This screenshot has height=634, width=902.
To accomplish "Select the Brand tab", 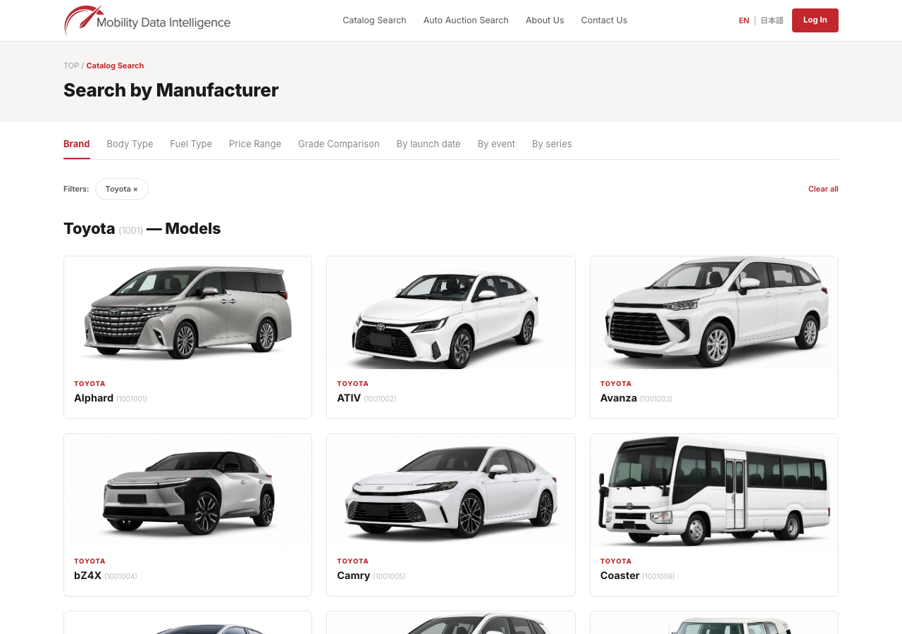I will coord(77,144).
